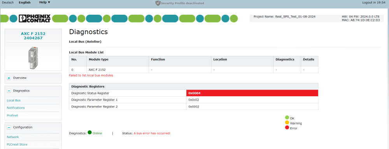Click the yellow Warning legend dot

[x=287, y=123]
